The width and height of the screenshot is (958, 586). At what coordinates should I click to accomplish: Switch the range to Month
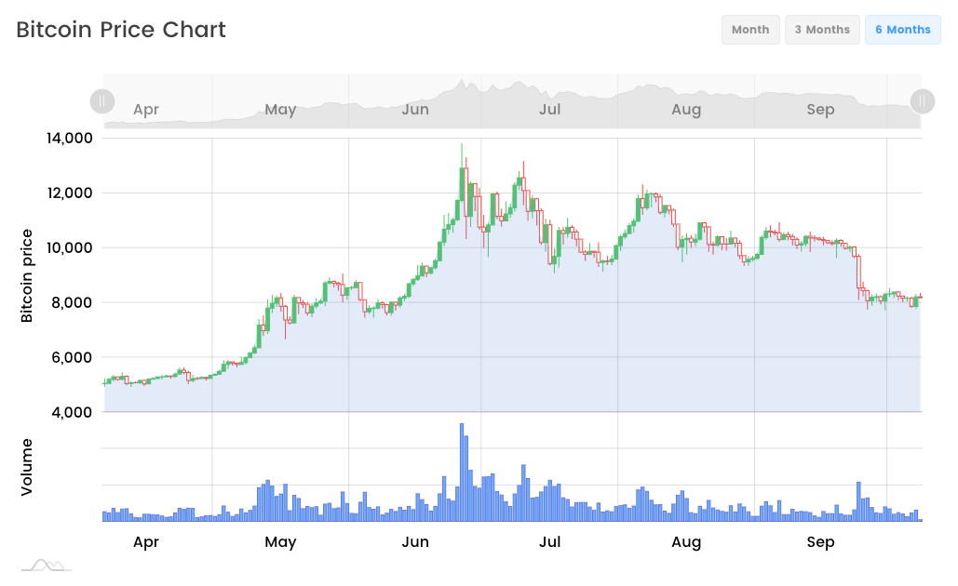point(750,29)
